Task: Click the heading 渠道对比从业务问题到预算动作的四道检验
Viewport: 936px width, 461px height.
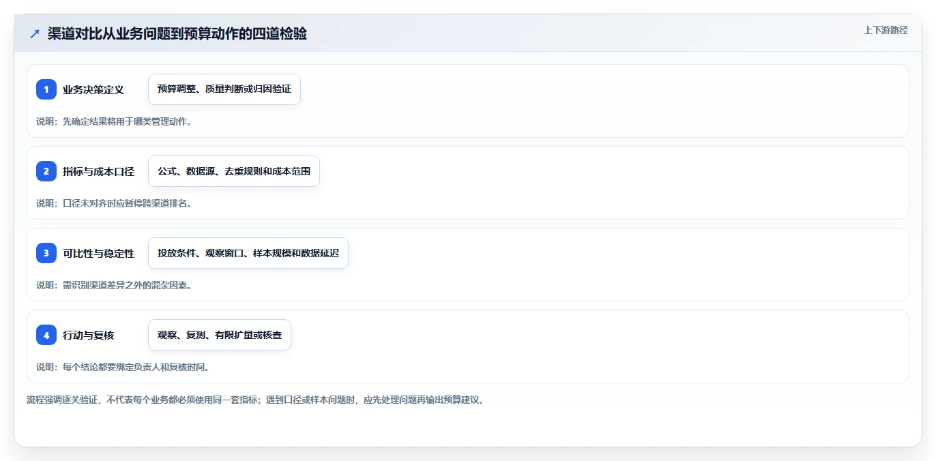Action: tap(177, 34)
